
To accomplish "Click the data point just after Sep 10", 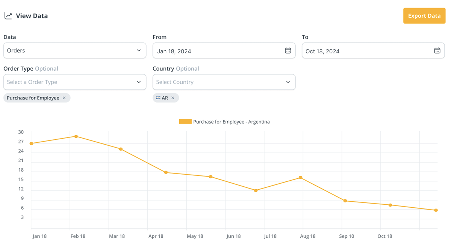I will coord(345,201).
